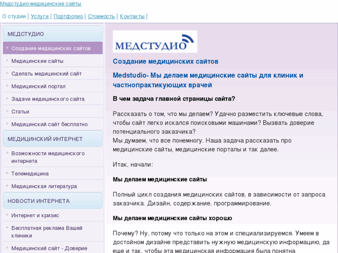Click heading В чем задача главной страницы сайта?
Viewport: 338px width, 253px height.
coord(174,99)
